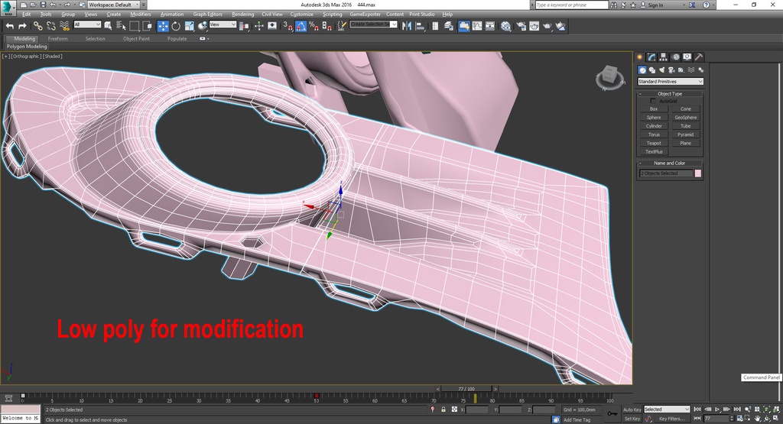Screen dimensions: 783x424
Task: Toggle Percent Snap in main toolbar
Action: pos(314,26)
